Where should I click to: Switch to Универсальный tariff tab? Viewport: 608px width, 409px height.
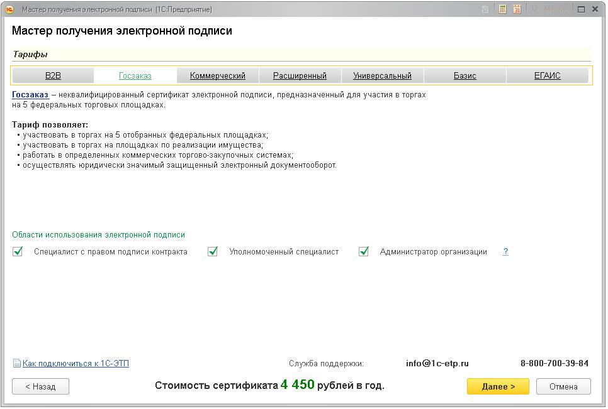(x=382, y=75)
